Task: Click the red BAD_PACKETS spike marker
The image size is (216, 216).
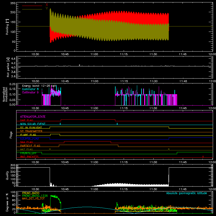Action: (203, 157)
